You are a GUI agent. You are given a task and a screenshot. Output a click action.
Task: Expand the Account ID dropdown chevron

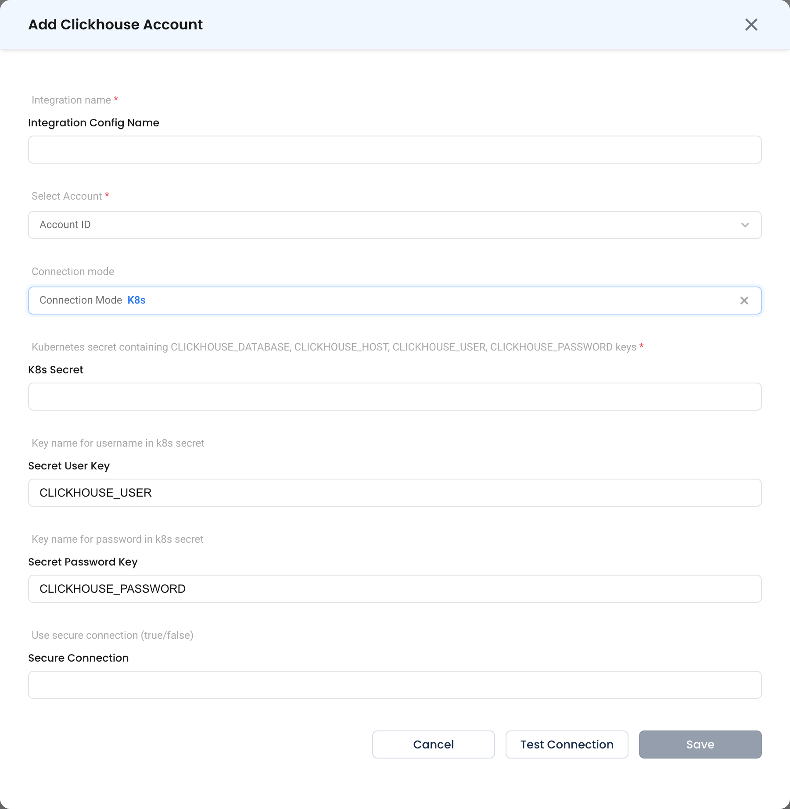745,225
